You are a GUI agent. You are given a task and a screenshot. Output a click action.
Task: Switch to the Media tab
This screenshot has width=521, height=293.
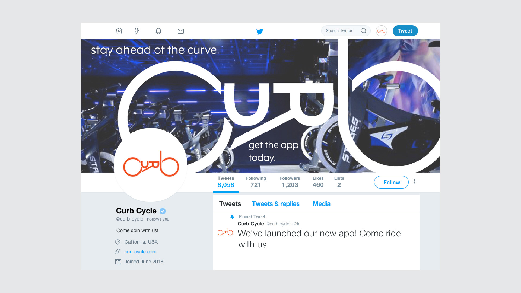322,204
